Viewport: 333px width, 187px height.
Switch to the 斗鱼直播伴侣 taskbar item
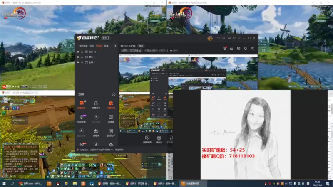pos(193,184)
